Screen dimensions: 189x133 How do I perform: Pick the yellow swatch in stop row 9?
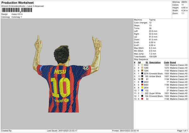coord(142,88)
